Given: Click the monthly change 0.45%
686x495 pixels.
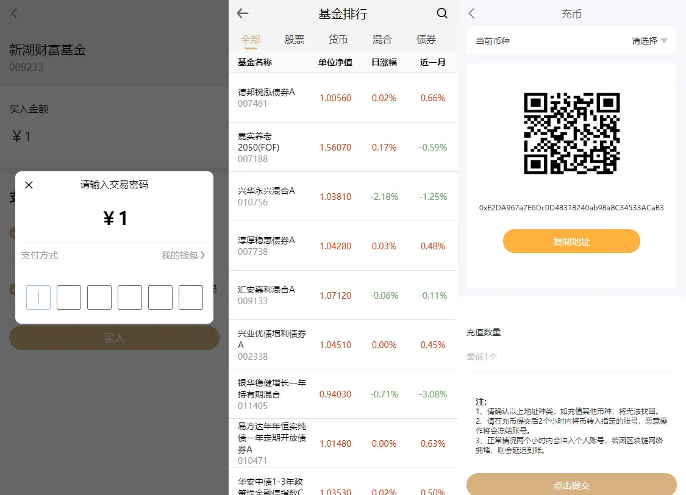Looking at the screenshot, I should [x=433, y=345].
